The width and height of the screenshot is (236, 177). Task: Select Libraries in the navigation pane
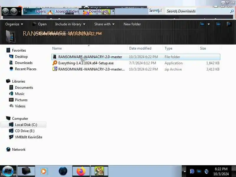click(x=19, y=81)
